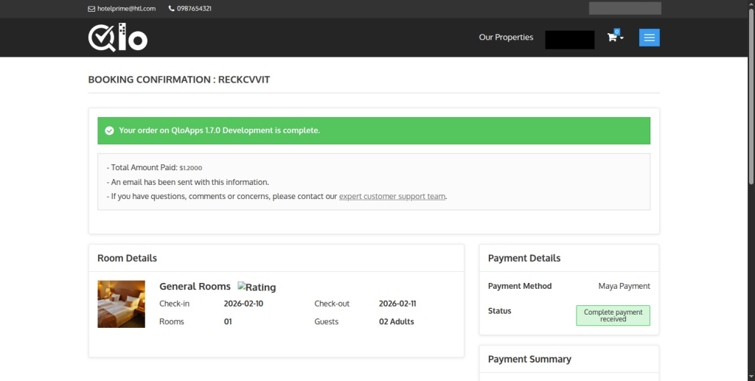Click the hotel room thumbnail image
This screenshot has height=381, width=755.
coord(121,304)
